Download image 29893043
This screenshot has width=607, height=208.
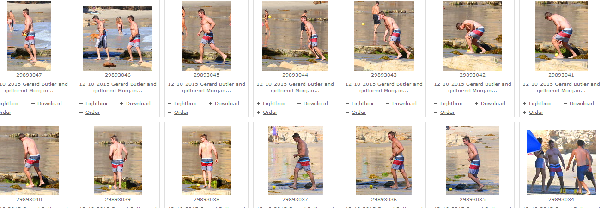[404, 104]
